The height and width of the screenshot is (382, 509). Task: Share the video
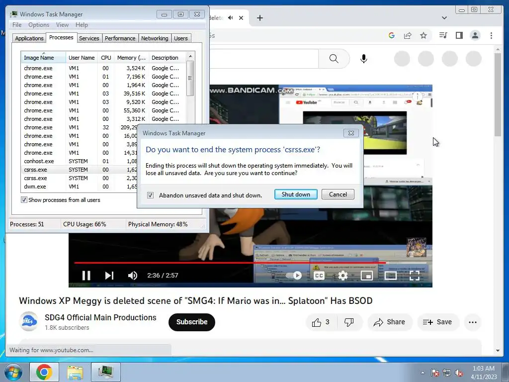pos(390,322)
